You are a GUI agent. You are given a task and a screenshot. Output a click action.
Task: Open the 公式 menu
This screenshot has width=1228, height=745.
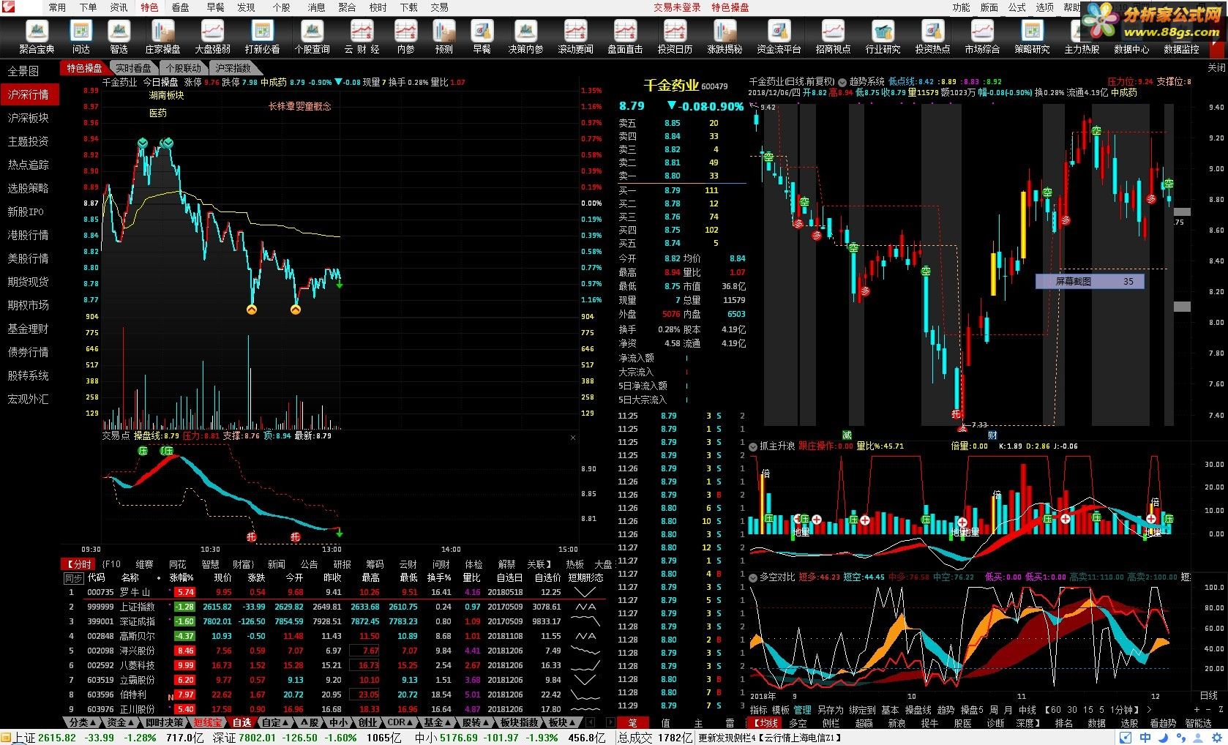[1017, 7]
